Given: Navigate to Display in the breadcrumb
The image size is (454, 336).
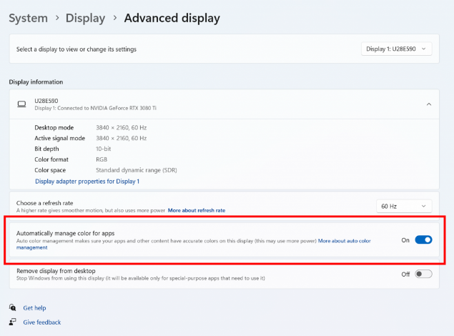Looking at the screenshot, I should pyautogui.click(x=85, y=18).
